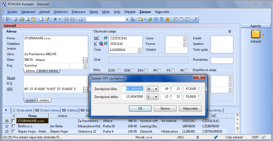Open dropdown arrow beside green back arrow
Image resolution: width=273 pixels, height=141 pixels.
pyautogui.click(x=60, y=19)
